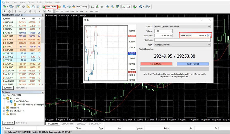This screenshot has height=134, width=230.
Task: Open the Strategy Tester icon
Action: [38, 7]
